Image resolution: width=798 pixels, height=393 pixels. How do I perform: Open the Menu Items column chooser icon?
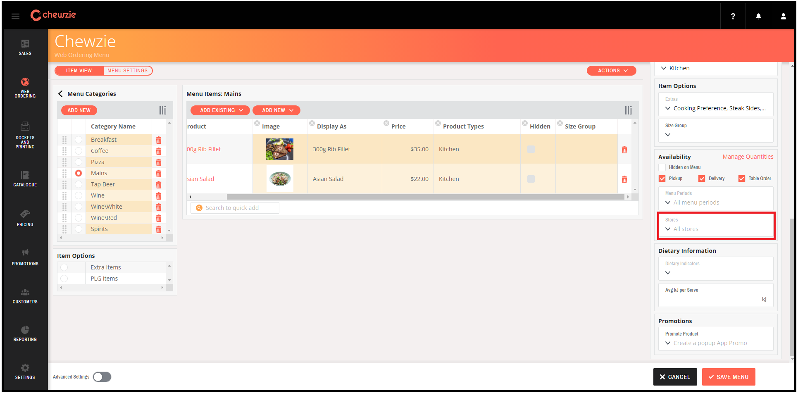[629, 110]
